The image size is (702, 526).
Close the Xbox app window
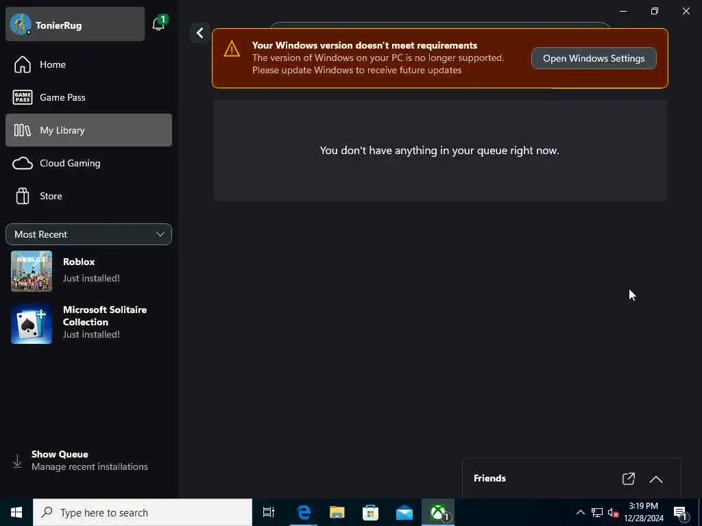686,11
